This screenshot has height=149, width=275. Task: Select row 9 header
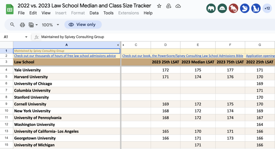pos(6,104)
